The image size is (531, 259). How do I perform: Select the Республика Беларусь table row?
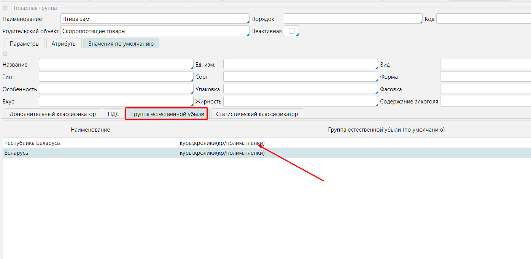pos(91,143)
